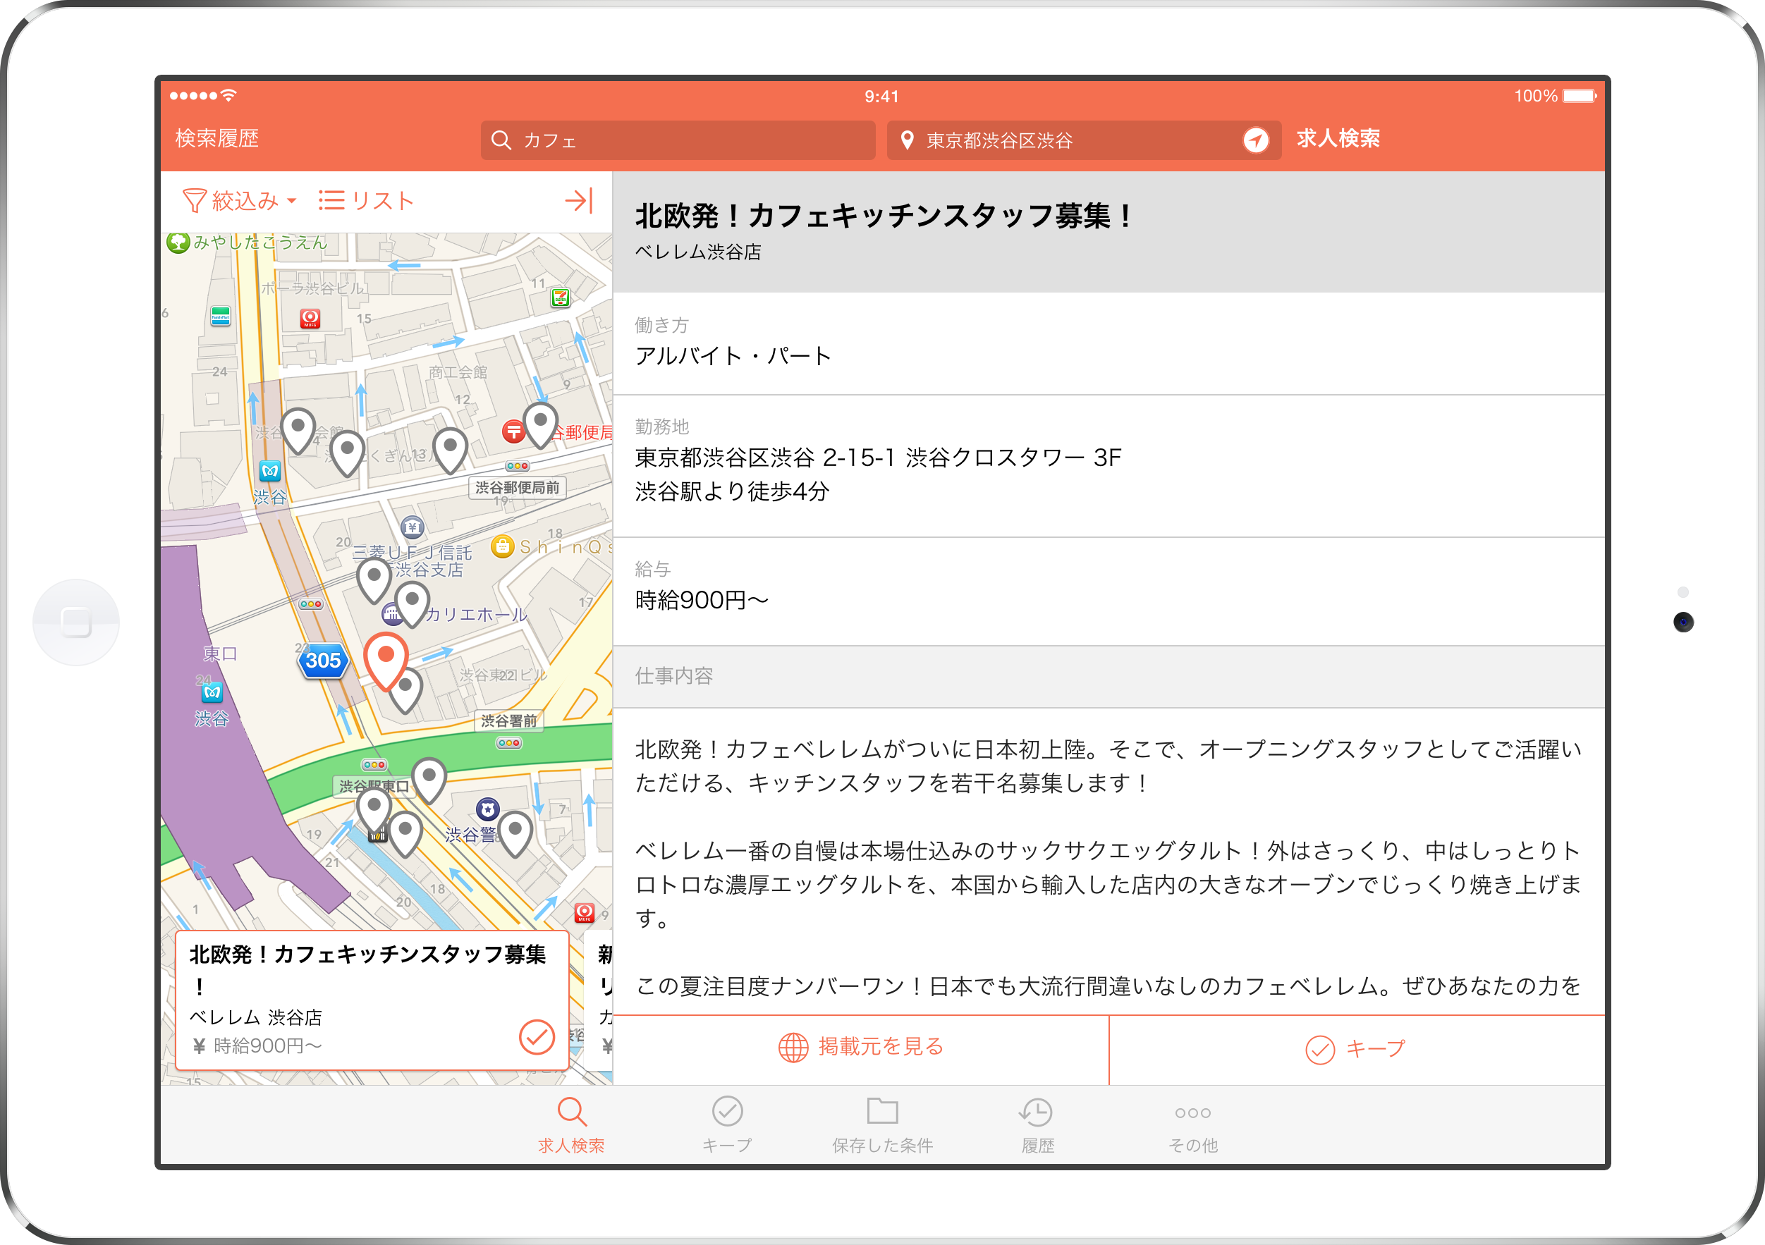Tap the current location arrow icon

tap(1255, 140)
